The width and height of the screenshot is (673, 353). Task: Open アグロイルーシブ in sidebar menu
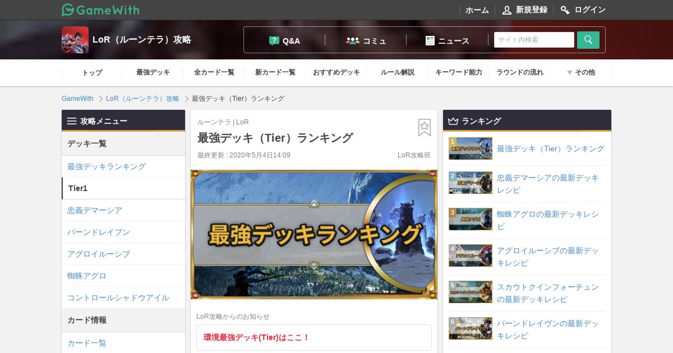coord(123,254)
